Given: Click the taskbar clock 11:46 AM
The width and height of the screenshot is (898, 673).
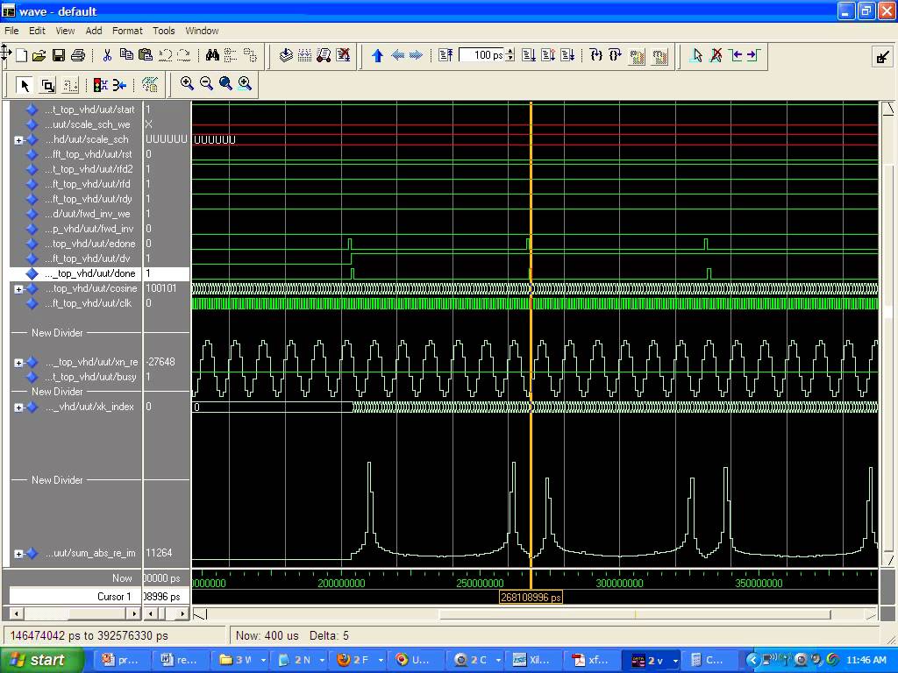Looking at the screenshot, I should (866, 660).
